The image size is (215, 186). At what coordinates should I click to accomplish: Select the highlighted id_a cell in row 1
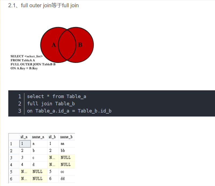pyautogui.click(x=25, y=144)
